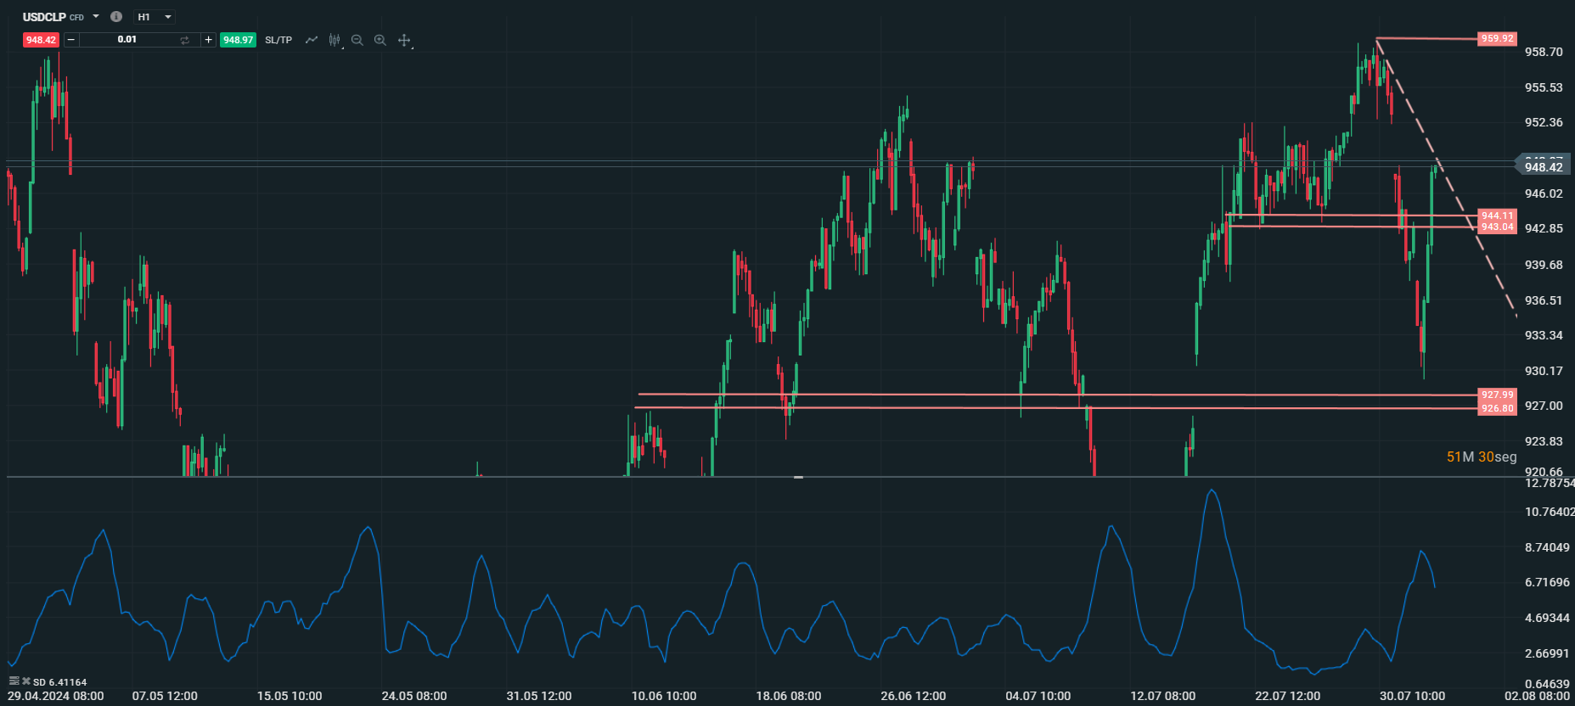The width and height of the screenshot is (1575, 706).
Task: Click the 18.06 08:00 time axis label
Action: tap(789, 696)
